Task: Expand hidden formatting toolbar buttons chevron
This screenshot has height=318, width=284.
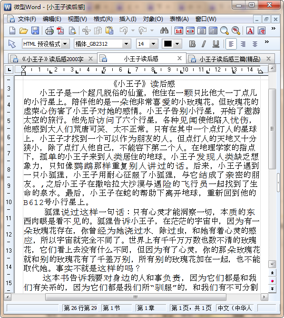Action: coord(267,42)
